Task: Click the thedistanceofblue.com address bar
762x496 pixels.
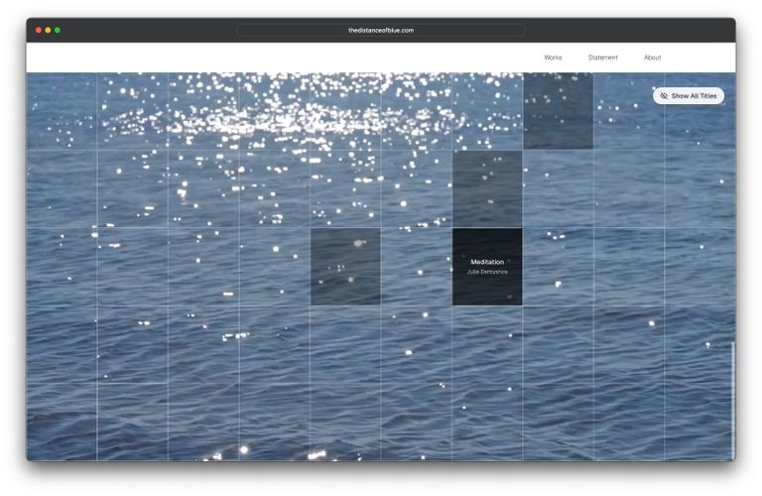Action: click(x=381, y=30)
